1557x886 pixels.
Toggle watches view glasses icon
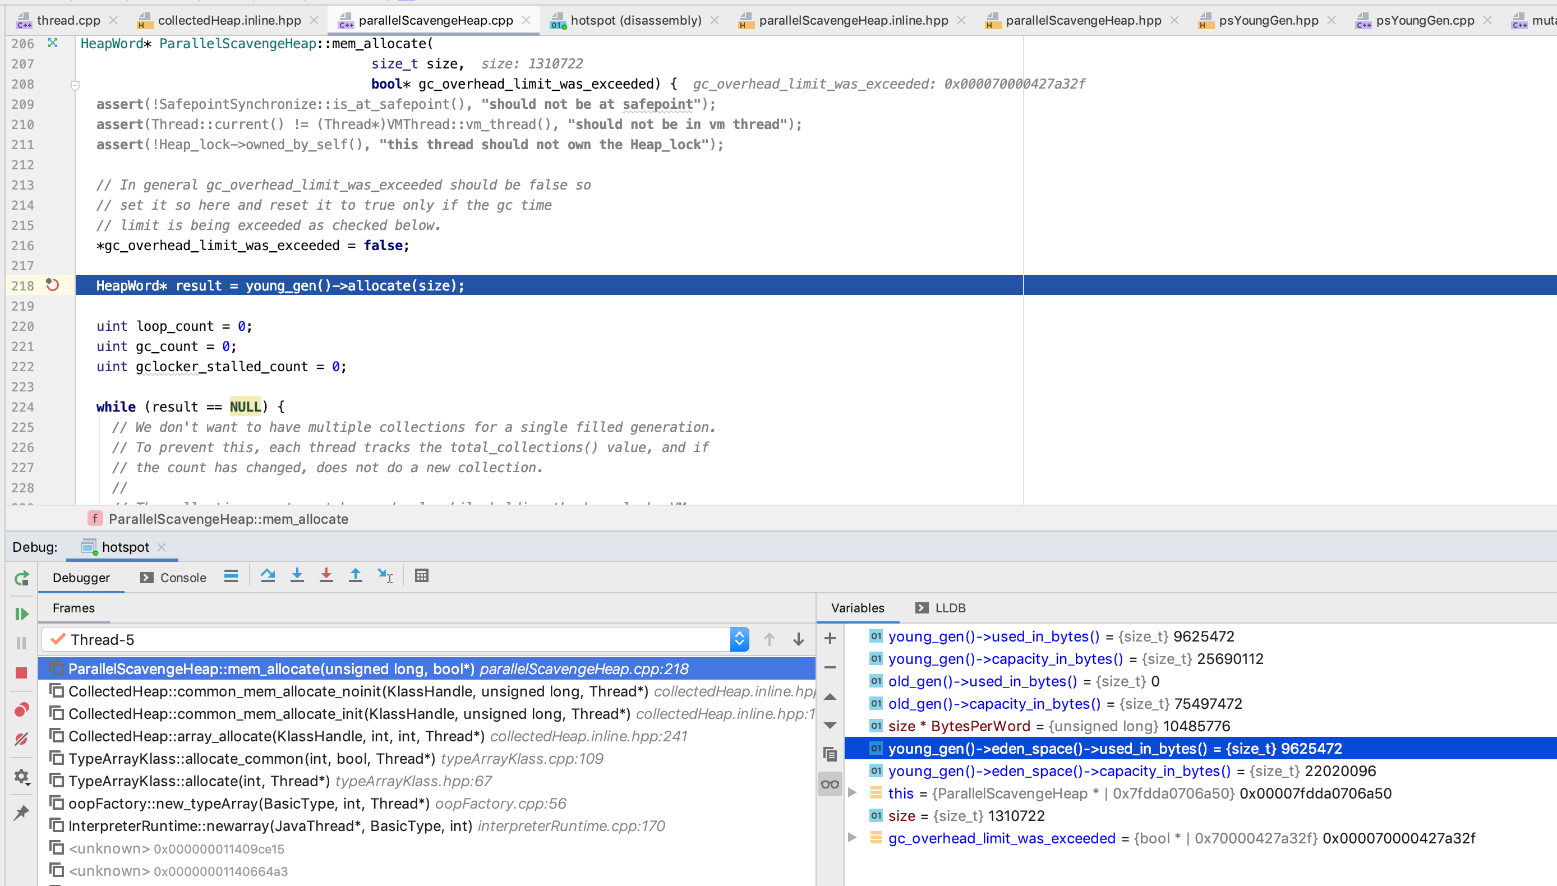click(830, 785)
